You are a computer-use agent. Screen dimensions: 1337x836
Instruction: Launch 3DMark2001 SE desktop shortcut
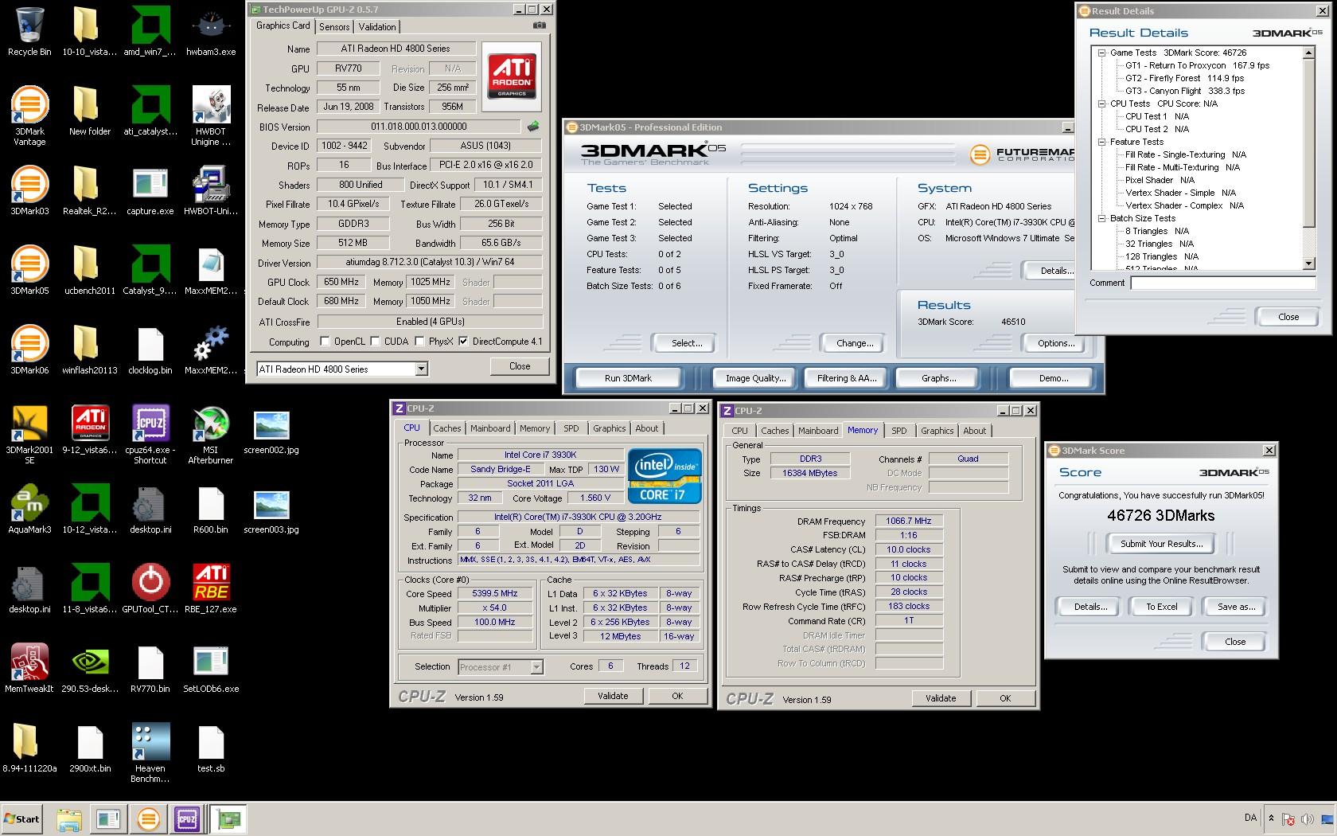29,434
